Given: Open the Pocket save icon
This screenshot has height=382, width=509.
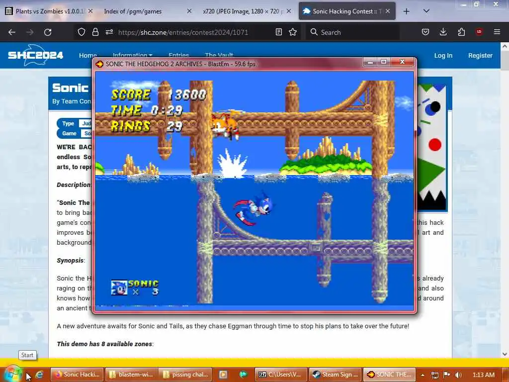Looking at the screenshot, I should 425,32.
